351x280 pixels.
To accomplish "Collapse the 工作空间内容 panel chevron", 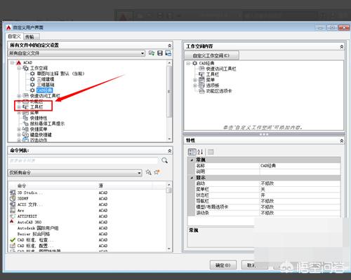I will click(342, 47).
